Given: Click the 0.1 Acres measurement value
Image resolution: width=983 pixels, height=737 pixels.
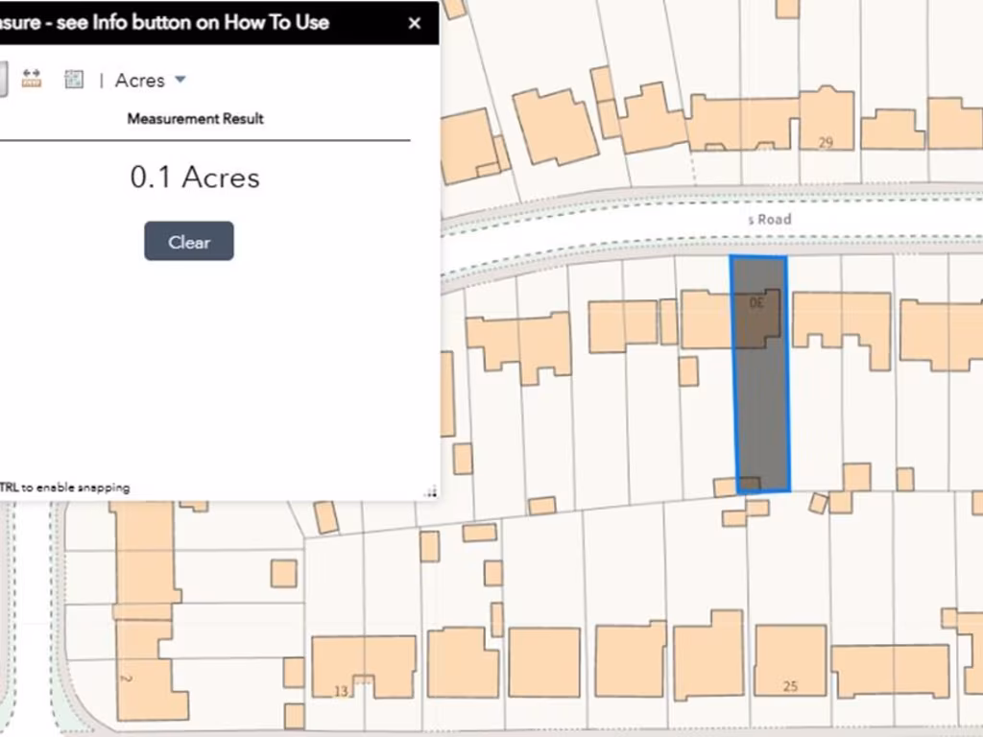Looking at the screenshot, I should click(195, 178).
